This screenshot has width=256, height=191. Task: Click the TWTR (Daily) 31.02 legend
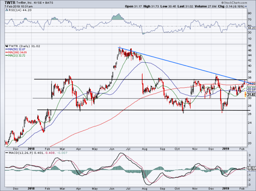click(x=25, y=46)
